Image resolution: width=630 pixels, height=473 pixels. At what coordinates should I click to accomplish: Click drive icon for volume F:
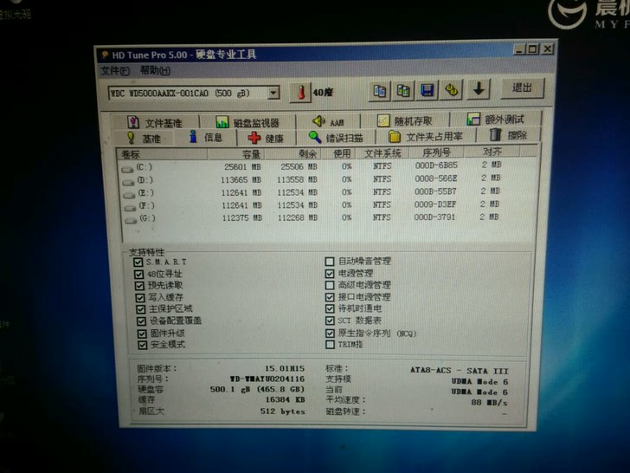[x=130, y=208]
